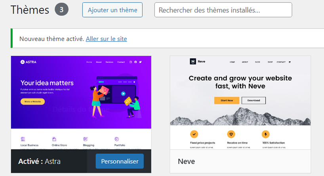The height and width of the screenshot is (176, 324).
Task: Click the Facebook icon in Astra preview header
Action: click(135, 62)
